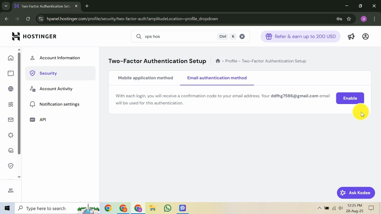Open the Emails envelope icon in rail

[11, 120]
